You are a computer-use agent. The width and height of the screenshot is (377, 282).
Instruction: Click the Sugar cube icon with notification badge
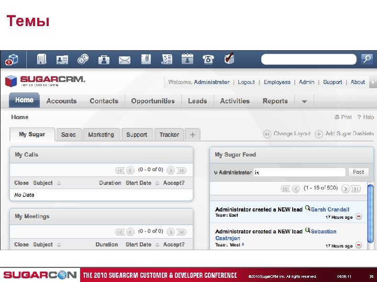(12, 60)
